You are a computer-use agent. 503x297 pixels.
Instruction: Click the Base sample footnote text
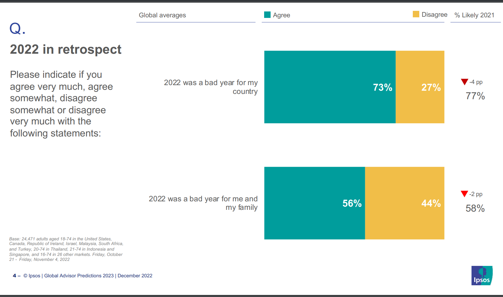tap(66, 249)
